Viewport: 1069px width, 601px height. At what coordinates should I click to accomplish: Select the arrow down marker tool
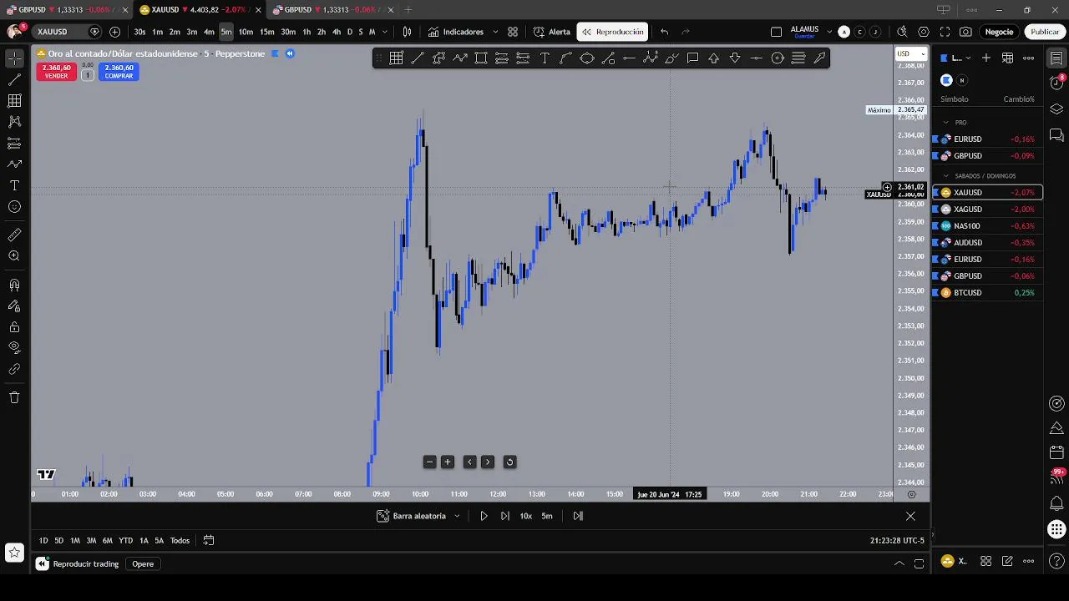click(735, 58)
